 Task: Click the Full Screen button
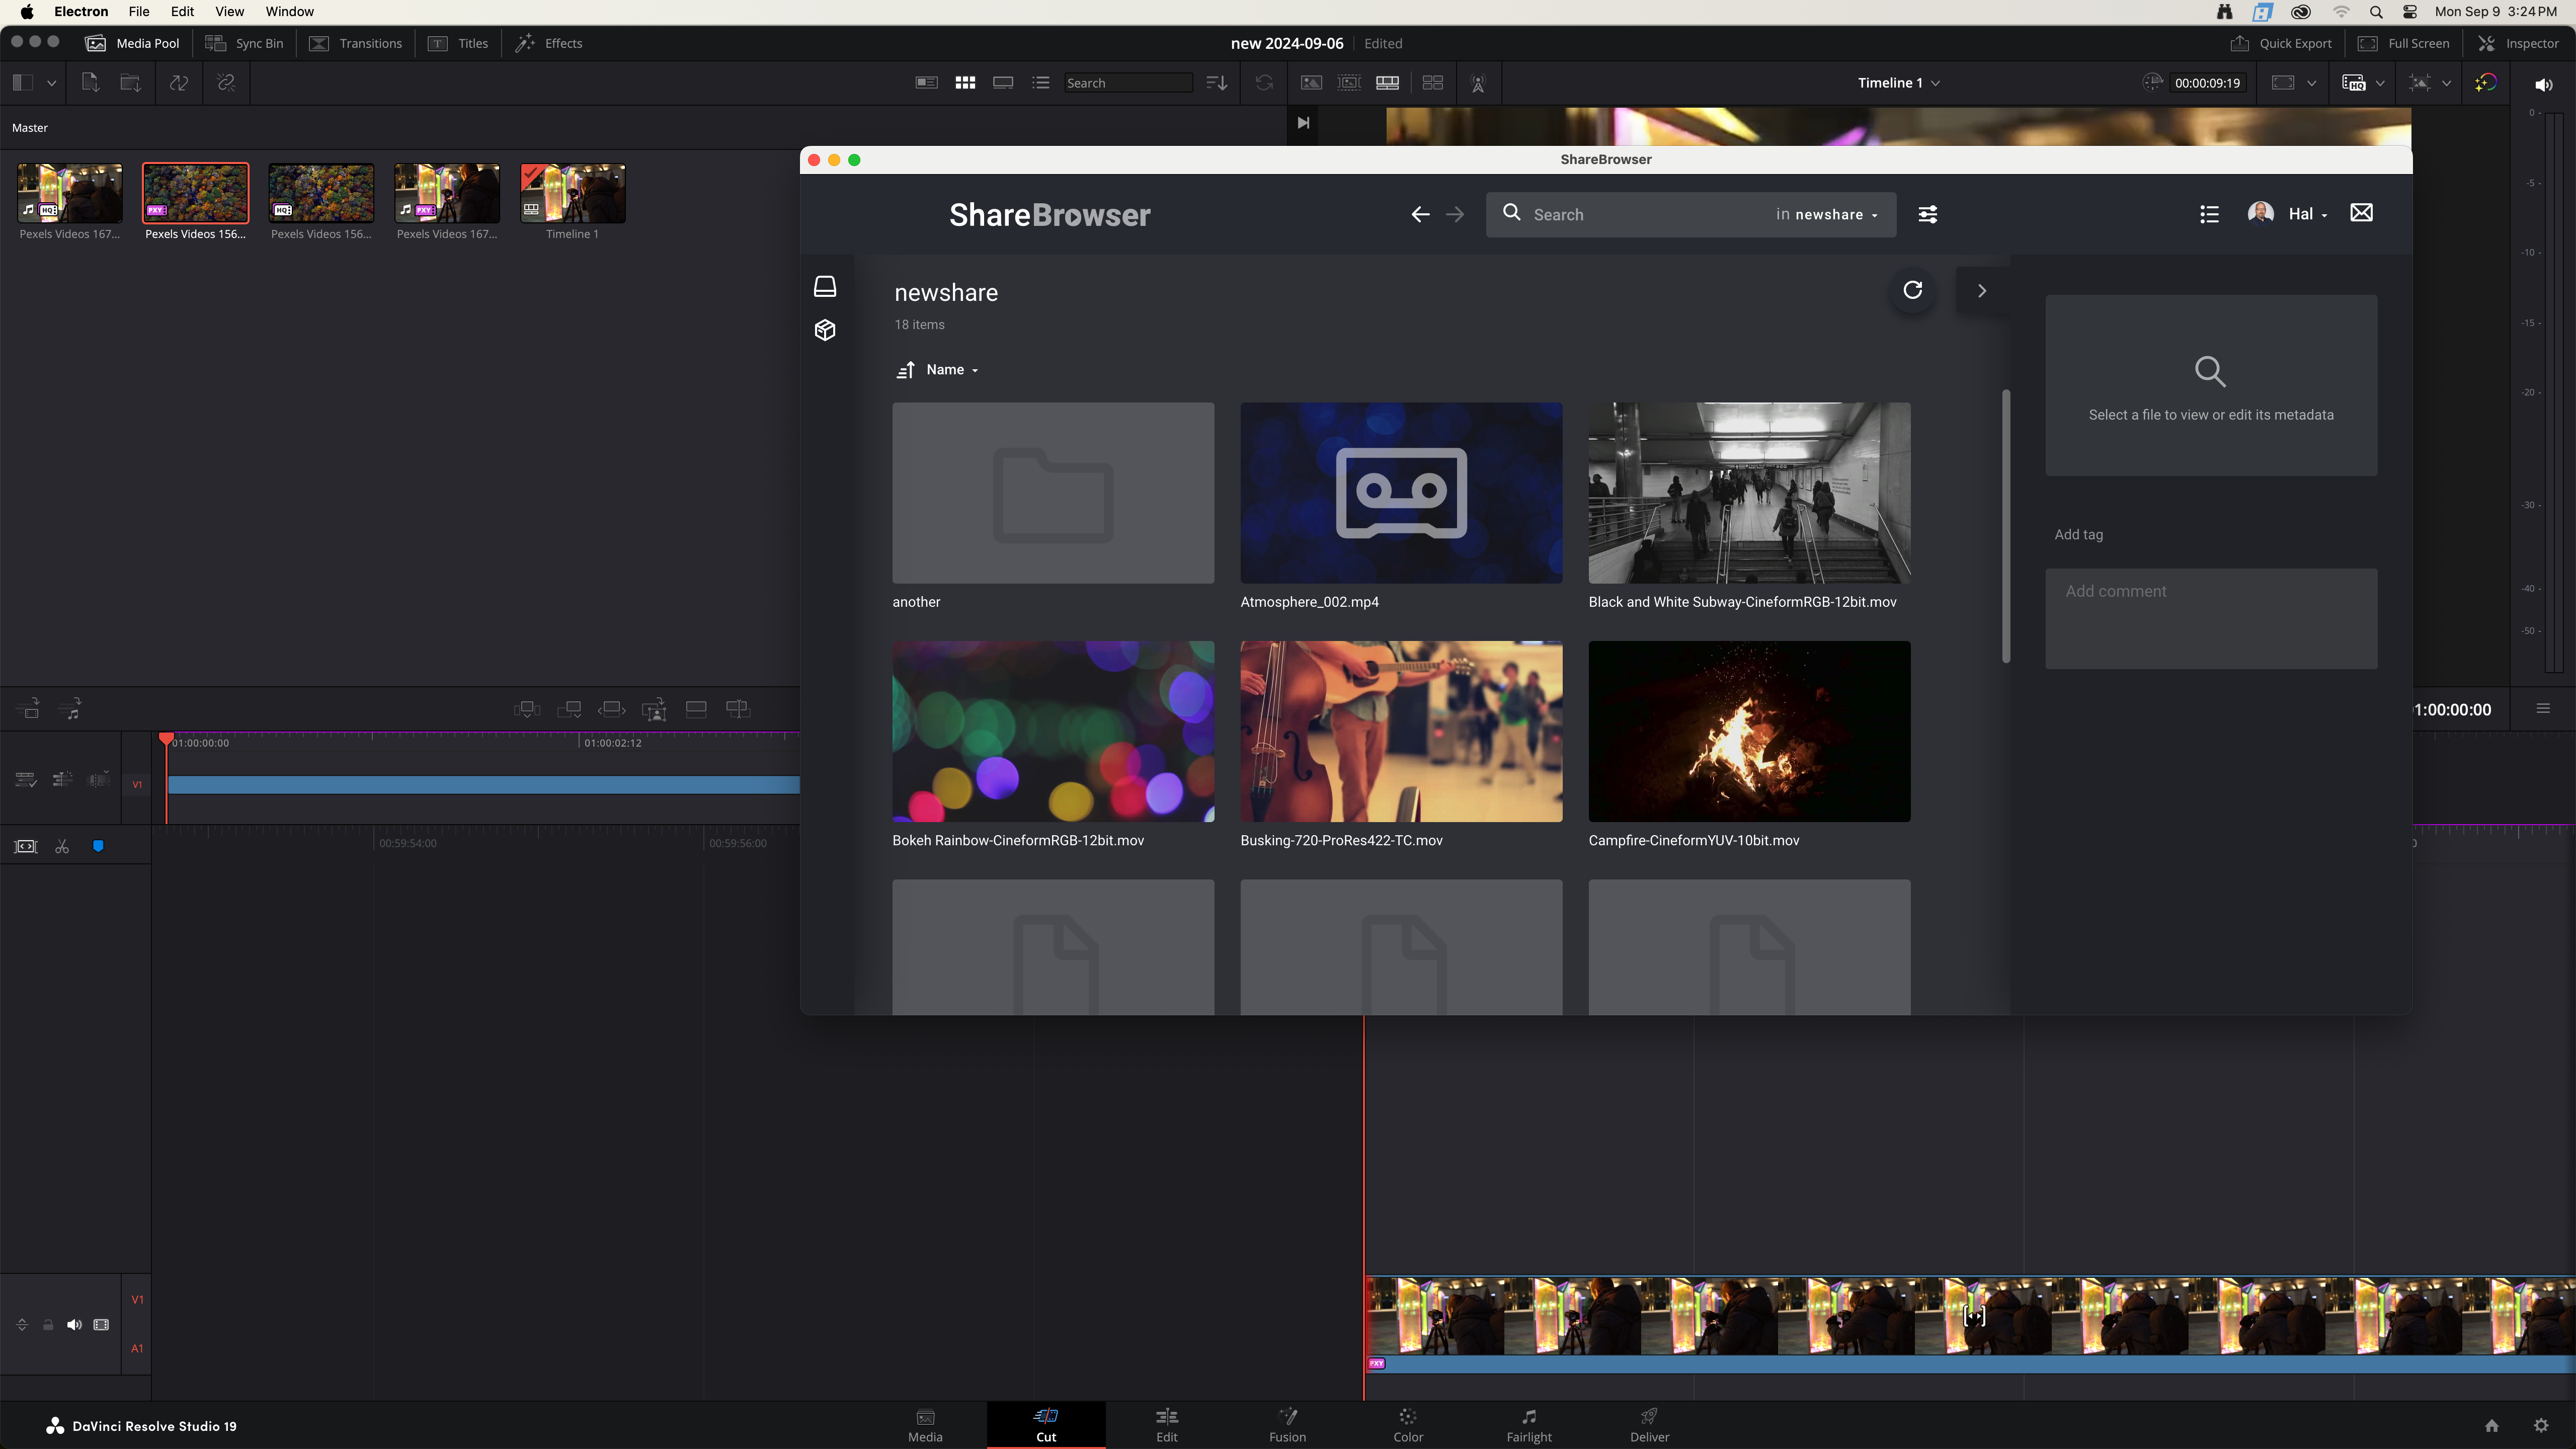(2404, 43)
